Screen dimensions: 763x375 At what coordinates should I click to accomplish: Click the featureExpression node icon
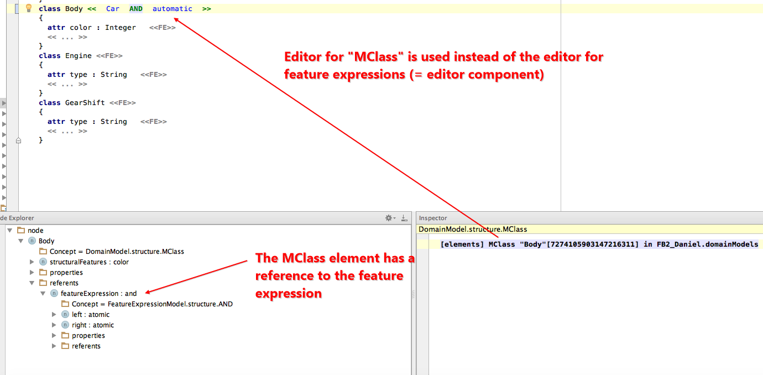tap(54, 294)
